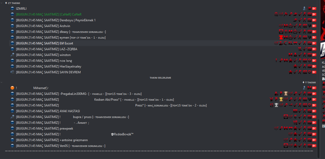Click the TeamViewer badge on Ven0S row

[x=286, y=146]
